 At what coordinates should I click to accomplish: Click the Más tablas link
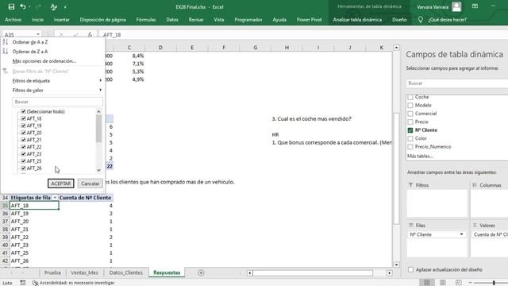click(x=420, y=156)
